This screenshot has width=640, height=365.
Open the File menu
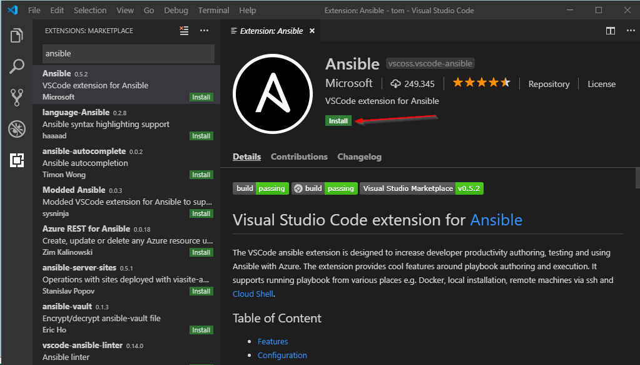tap(34, 9)
